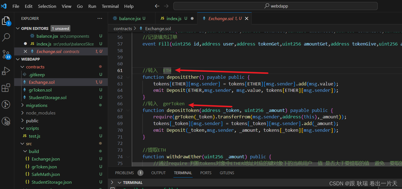Open StudentStorage.sol file
This screenshot has height=189, width=402.
click(61, 97)
